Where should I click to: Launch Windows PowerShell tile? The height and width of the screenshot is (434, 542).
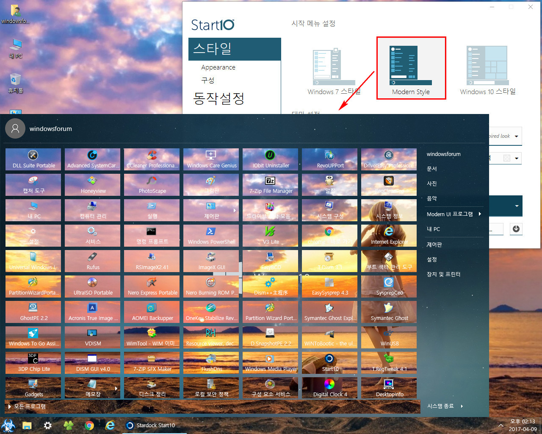[211, 236]
